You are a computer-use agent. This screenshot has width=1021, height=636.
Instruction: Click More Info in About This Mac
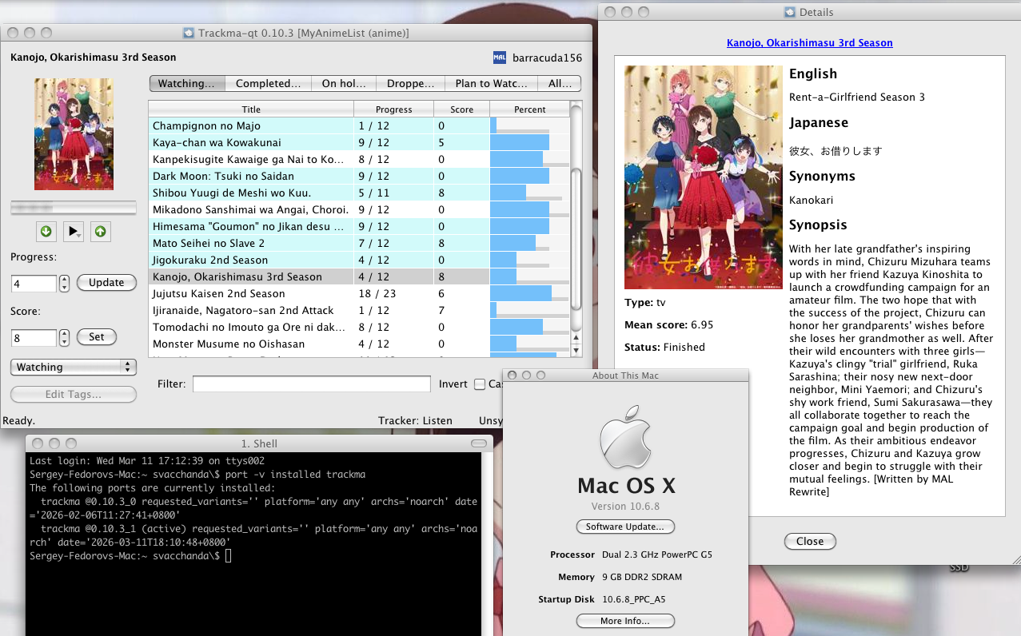click(x=625, y=621)
